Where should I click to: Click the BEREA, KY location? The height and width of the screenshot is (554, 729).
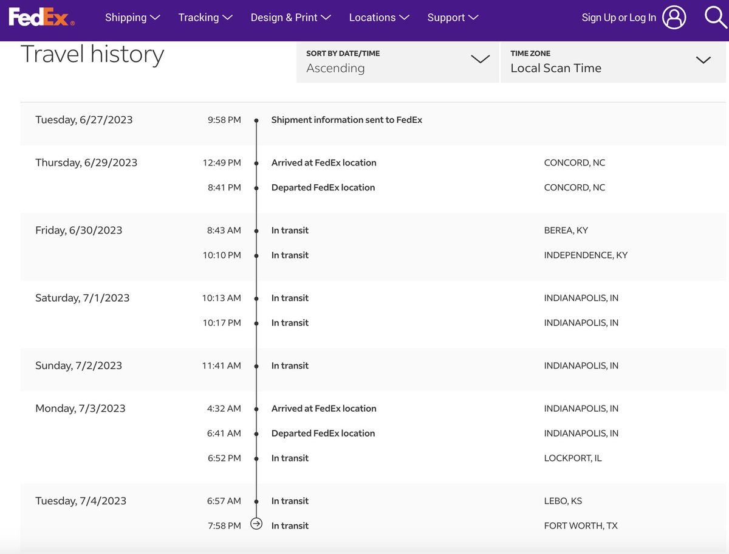566,230
